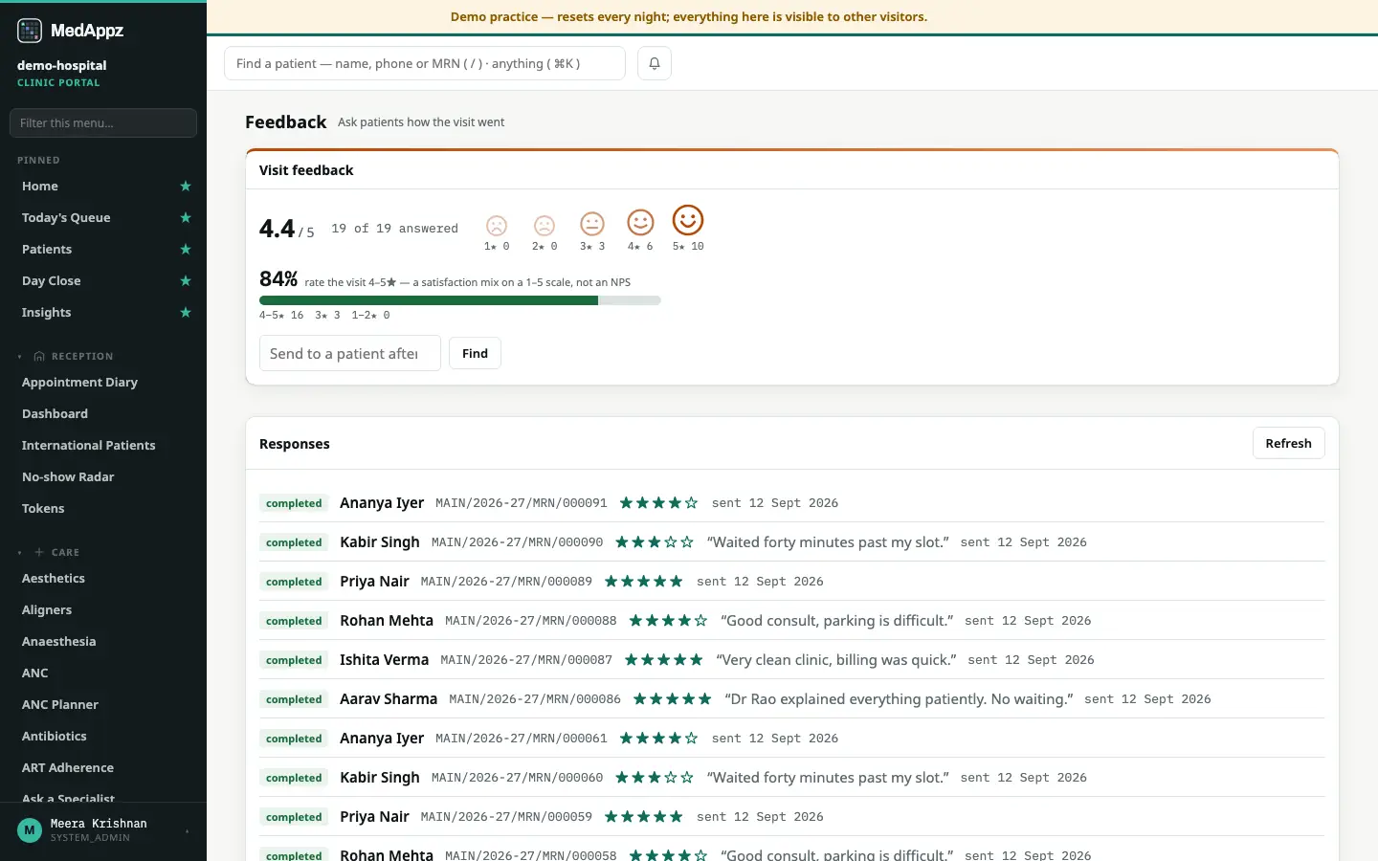The width and height of the screenshot is (1378, 861).
Task: Click star rating of Aarav Sharma row
Action: click(x=673, y=699)
